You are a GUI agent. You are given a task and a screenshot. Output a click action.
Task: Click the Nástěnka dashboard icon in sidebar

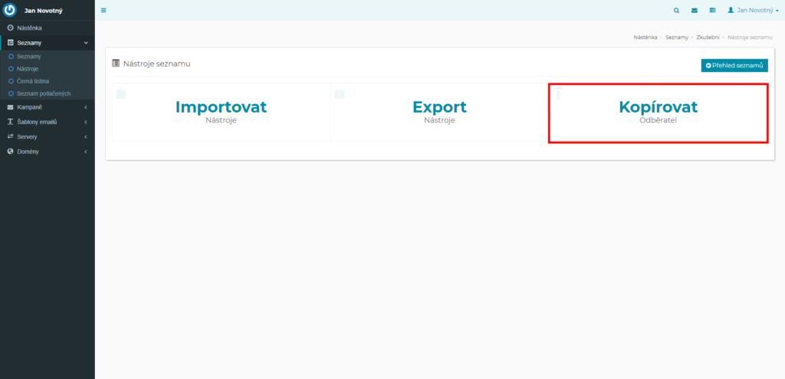10,28
